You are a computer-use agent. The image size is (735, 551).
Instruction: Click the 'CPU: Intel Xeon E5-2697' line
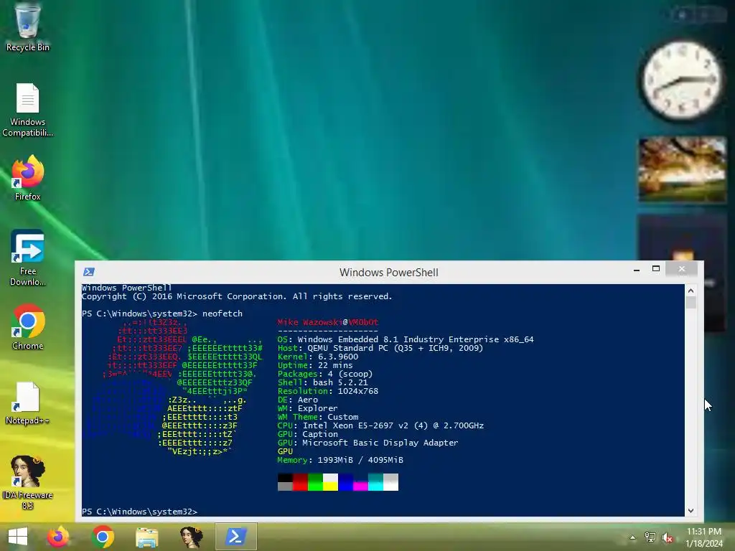(380, 425)
